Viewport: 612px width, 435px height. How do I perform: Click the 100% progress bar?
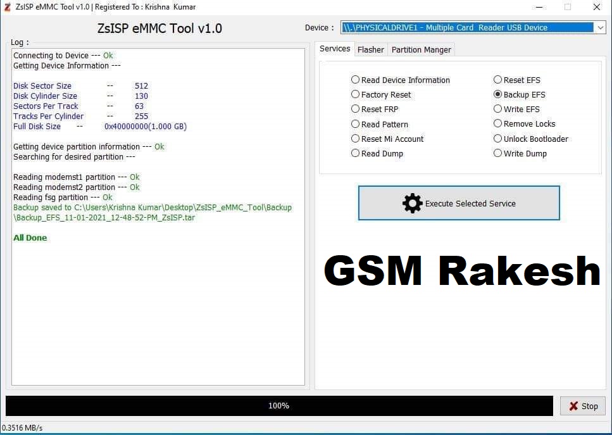(x=278, y=406)
